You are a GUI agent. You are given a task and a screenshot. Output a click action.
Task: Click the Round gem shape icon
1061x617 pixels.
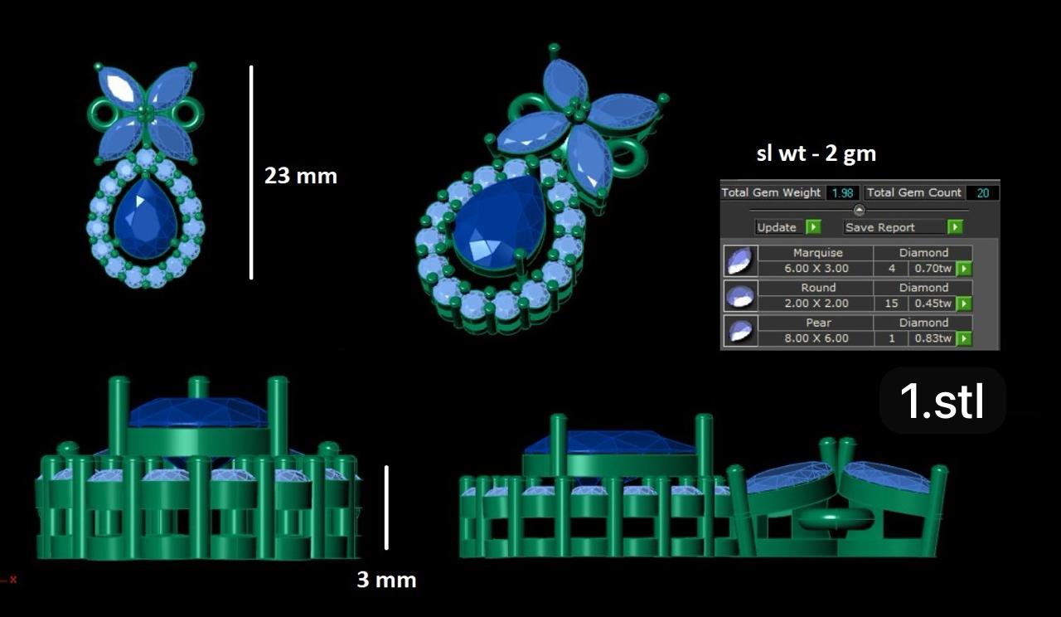point(739,295)
